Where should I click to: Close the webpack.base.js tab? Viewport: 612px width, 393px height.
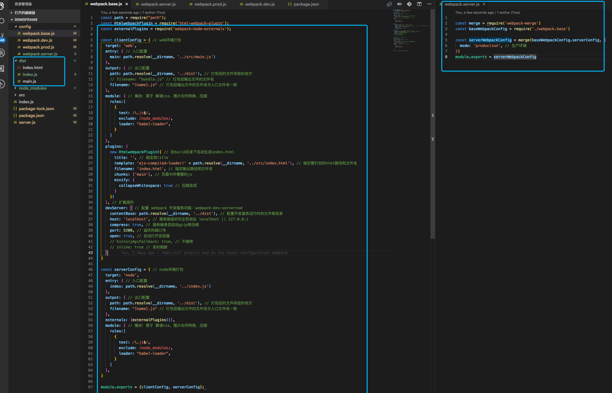pos(127,4)
